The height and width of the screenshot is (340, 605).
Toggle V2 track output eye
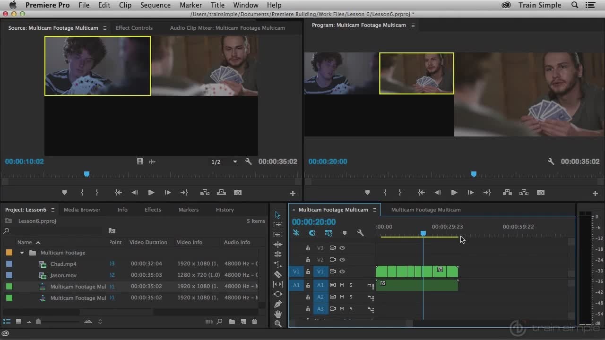pos(342,260)
